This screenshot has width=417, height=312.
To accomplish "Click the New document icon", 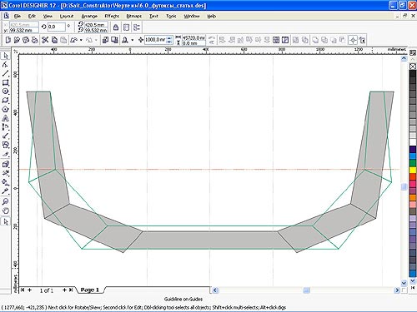I will (x=8, y=40).
